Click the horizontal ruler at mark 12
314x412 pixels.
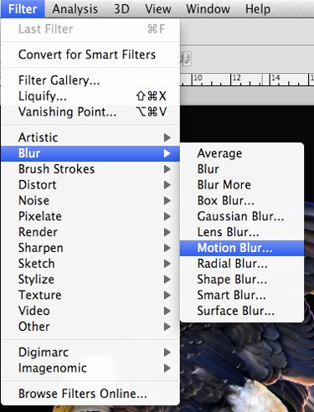point(231,80)
